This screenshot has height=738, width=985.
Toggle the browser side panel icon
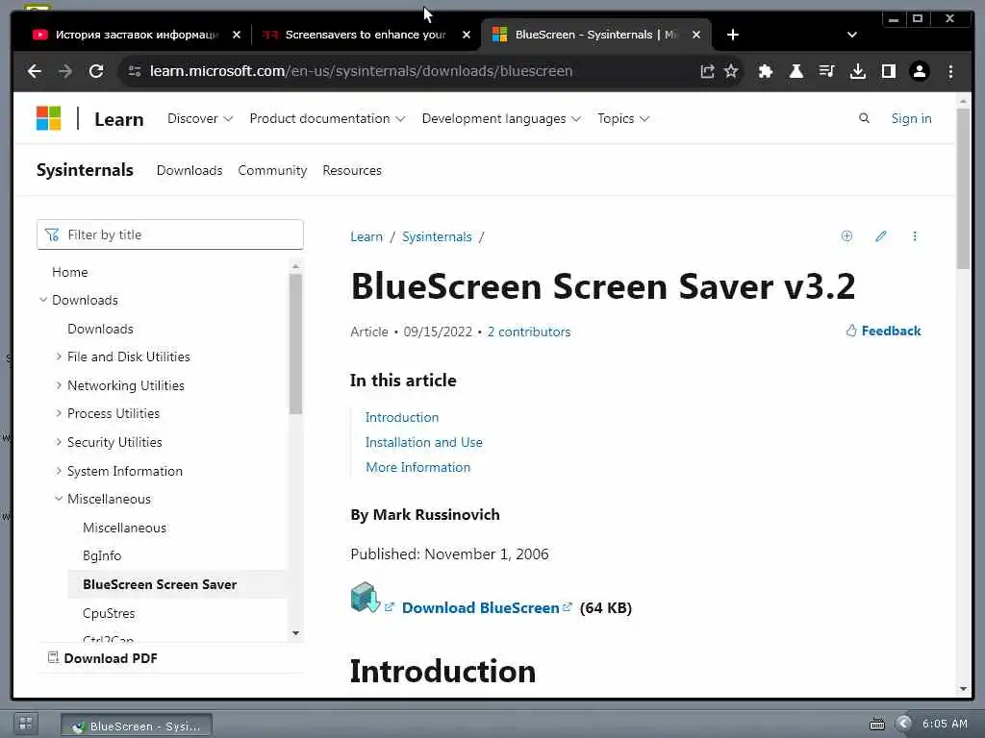888,71
